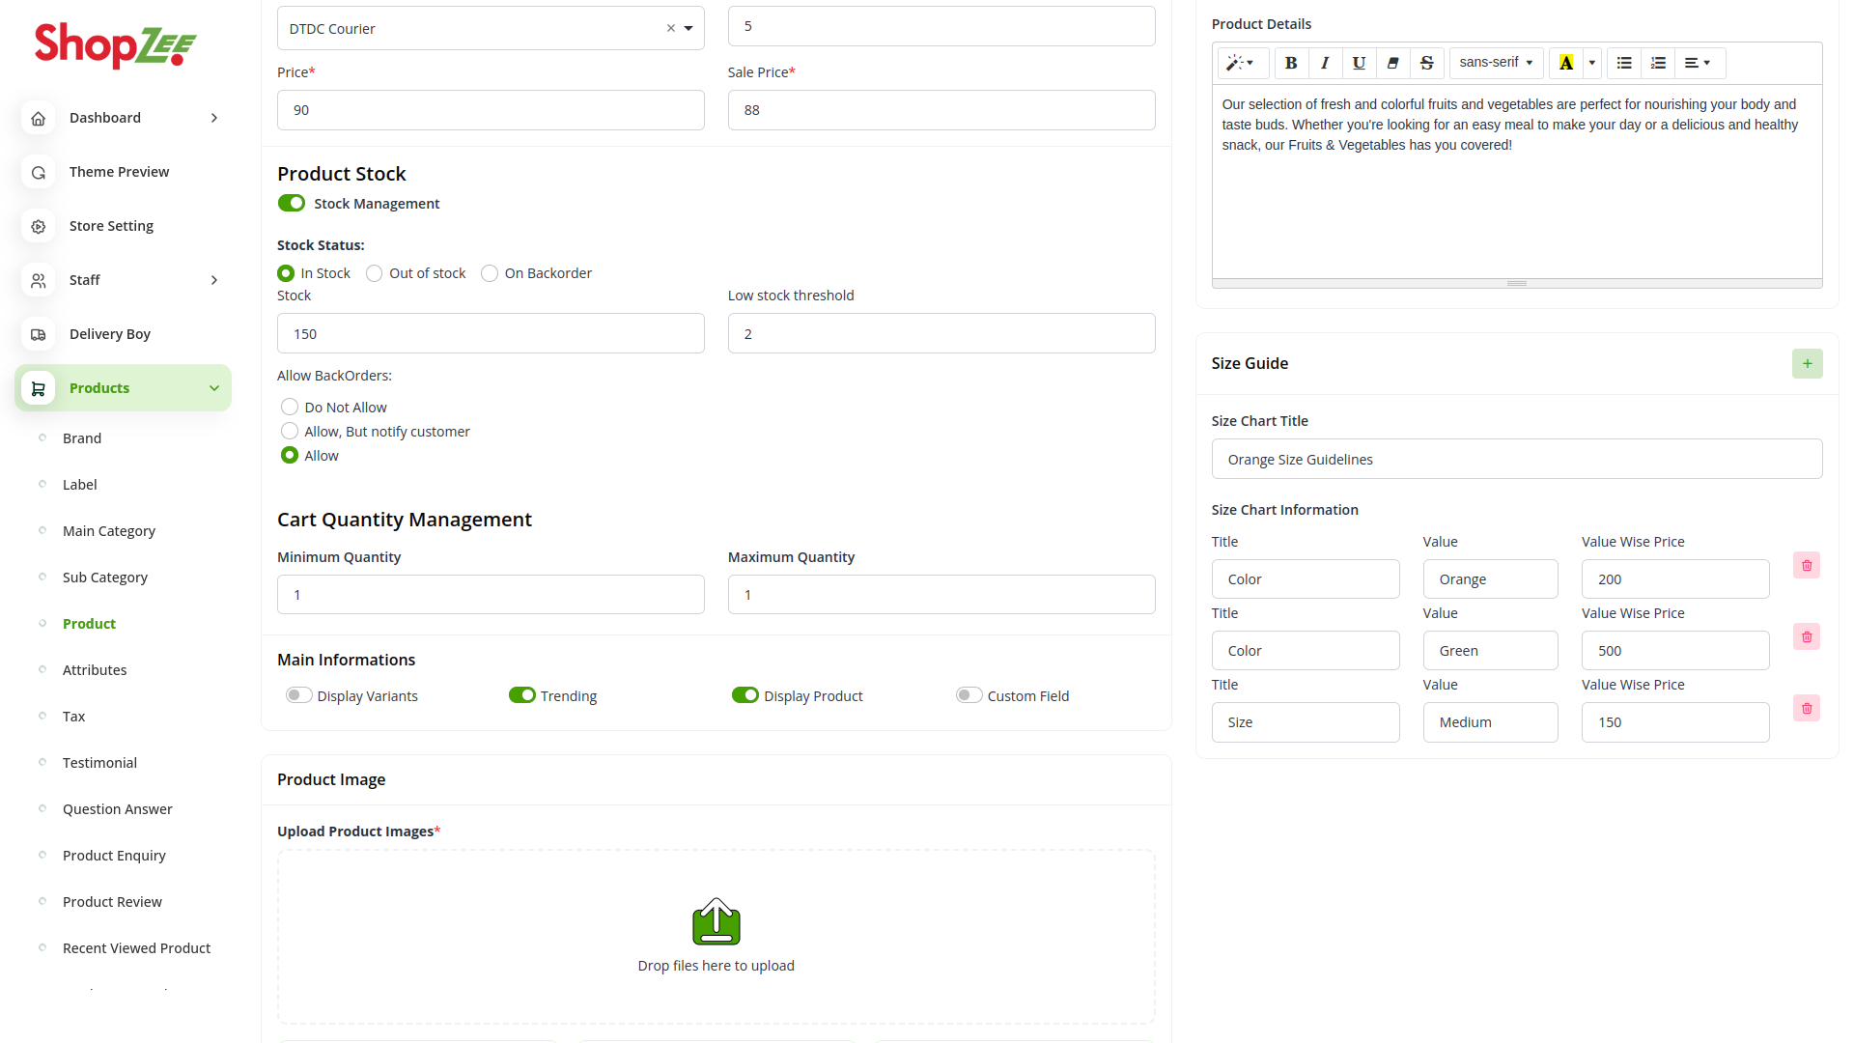Screen dimensions: 1854x1043
Task: Open Theme Preview link
Action: [119, 172]
